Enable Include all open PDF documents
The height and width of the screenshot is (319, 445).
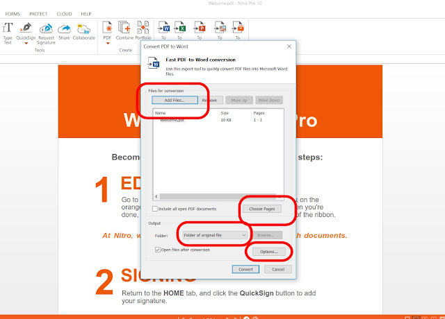(155, 209)
